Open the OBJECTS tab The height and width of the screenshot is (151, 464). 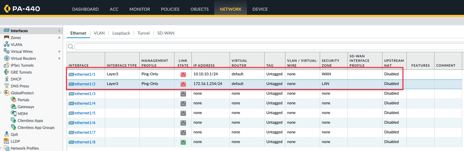[200, 9]
